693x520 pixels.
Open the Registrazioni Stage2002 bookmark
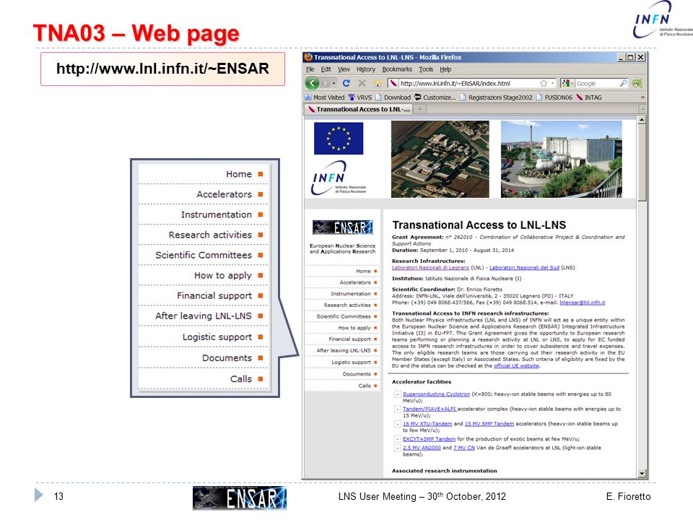click(496, 97)
